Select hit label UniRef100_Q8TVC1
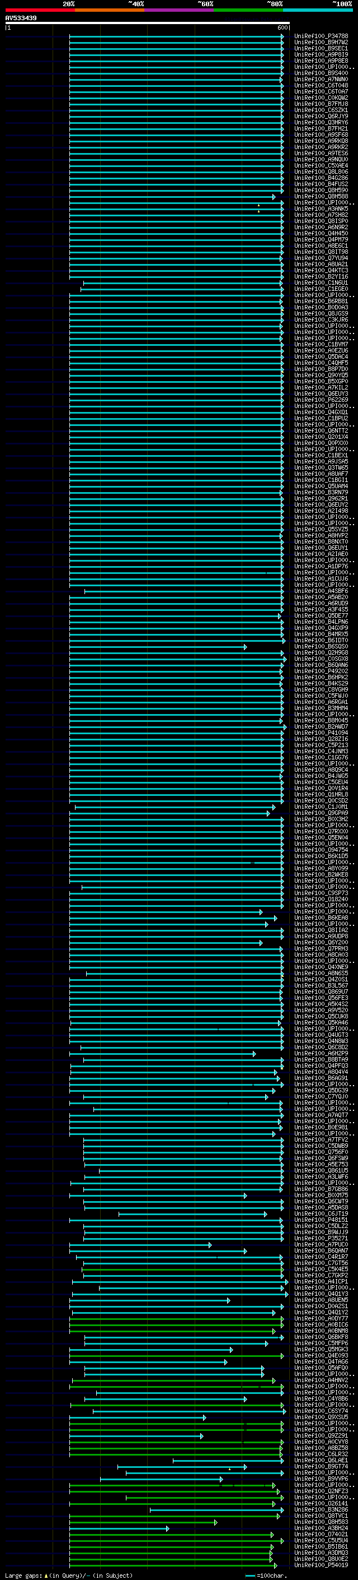The image size is (358, 1580). pyautogui.click(x=321, y=1516)
